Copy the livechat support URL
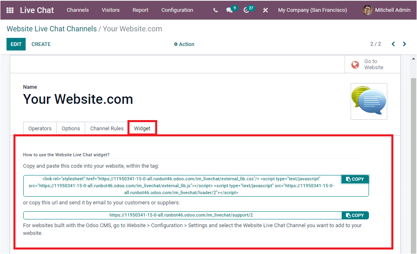Image resolution: width=417 pixels, height=254 pixels. 355,215
